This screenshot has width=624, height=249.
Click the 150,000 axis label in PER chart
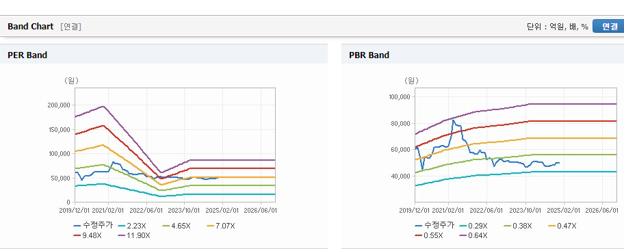[x=59, y=130]
